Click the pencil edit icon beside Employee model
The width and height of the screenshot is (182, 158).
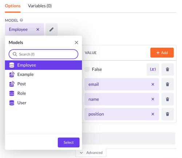(52, 29)
